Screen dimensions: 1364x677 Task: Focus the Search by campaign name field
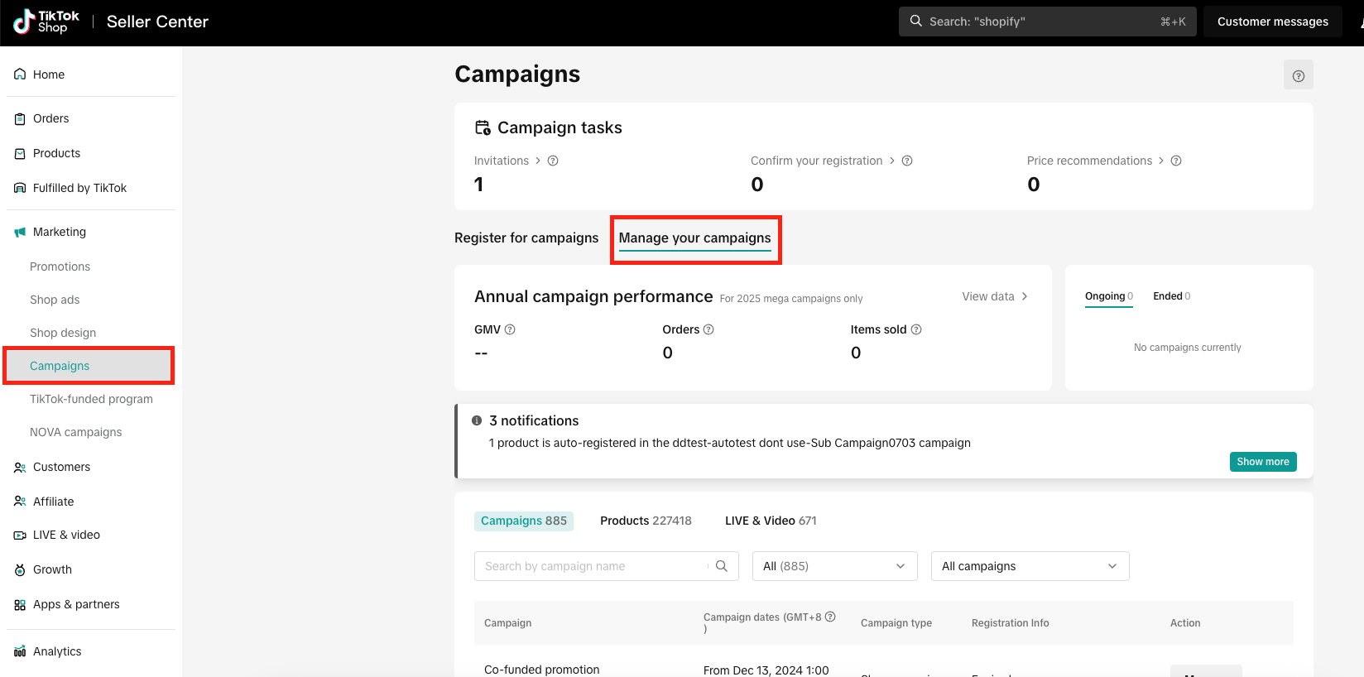[x=592, y=566]
